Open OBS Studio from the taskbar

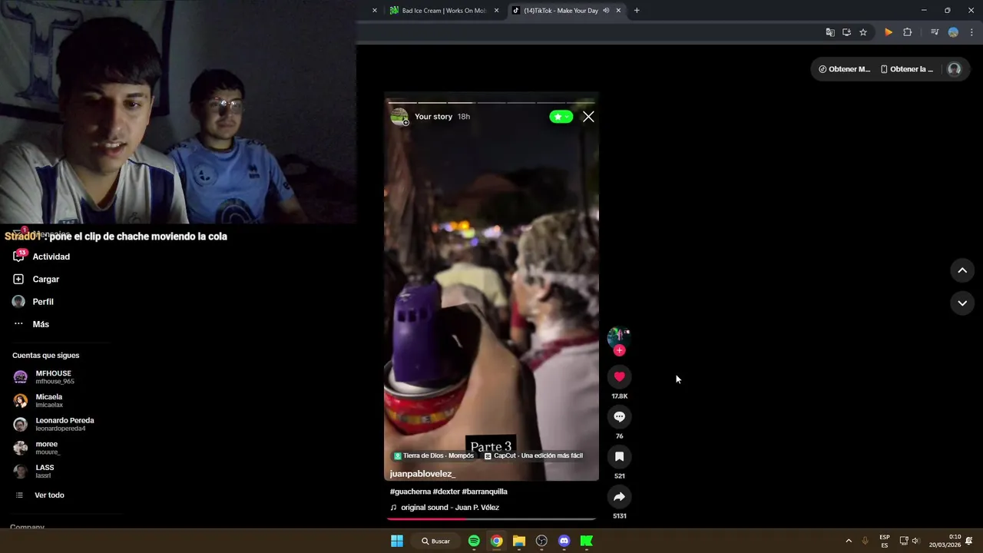tap(541, 541)
